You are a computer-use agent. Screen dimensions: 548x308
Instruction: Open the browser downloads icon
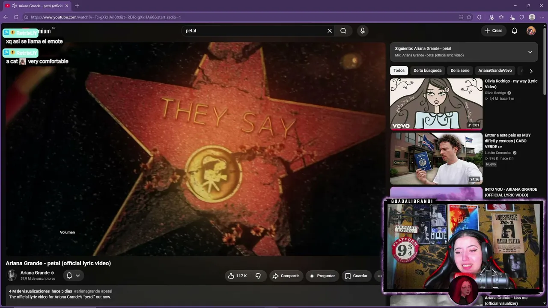pyautogui.click(x=512, y=17)
